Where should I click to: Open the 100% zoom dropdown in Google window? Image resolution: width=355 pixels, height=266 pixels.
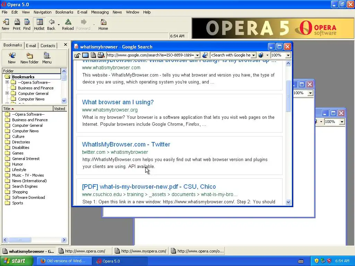click(288, 55)
